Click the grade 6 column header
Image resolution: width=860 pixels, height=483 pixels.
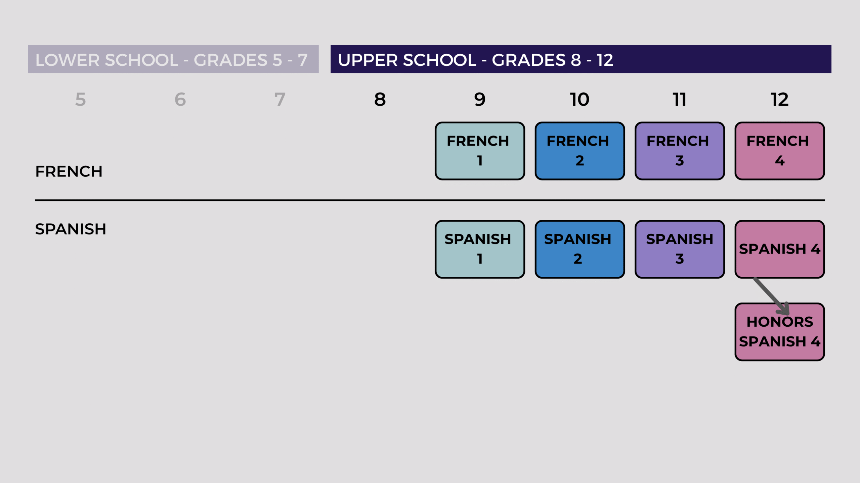(180, 100)
